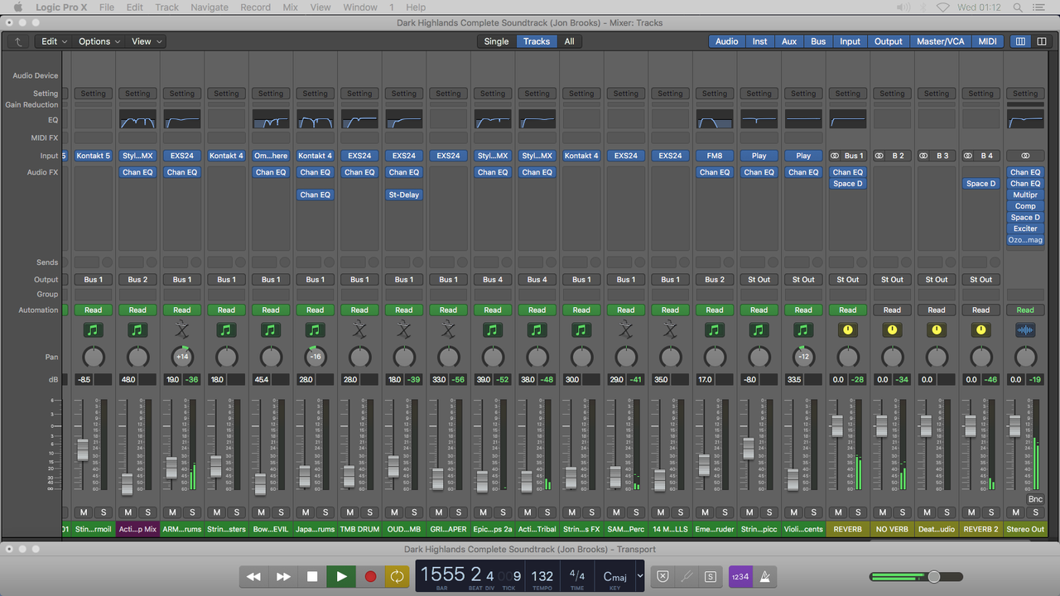Click the stereo link icon on Stereo Out input
This screenshot has height=596, width=1060.
click(x=1025, y=156)
